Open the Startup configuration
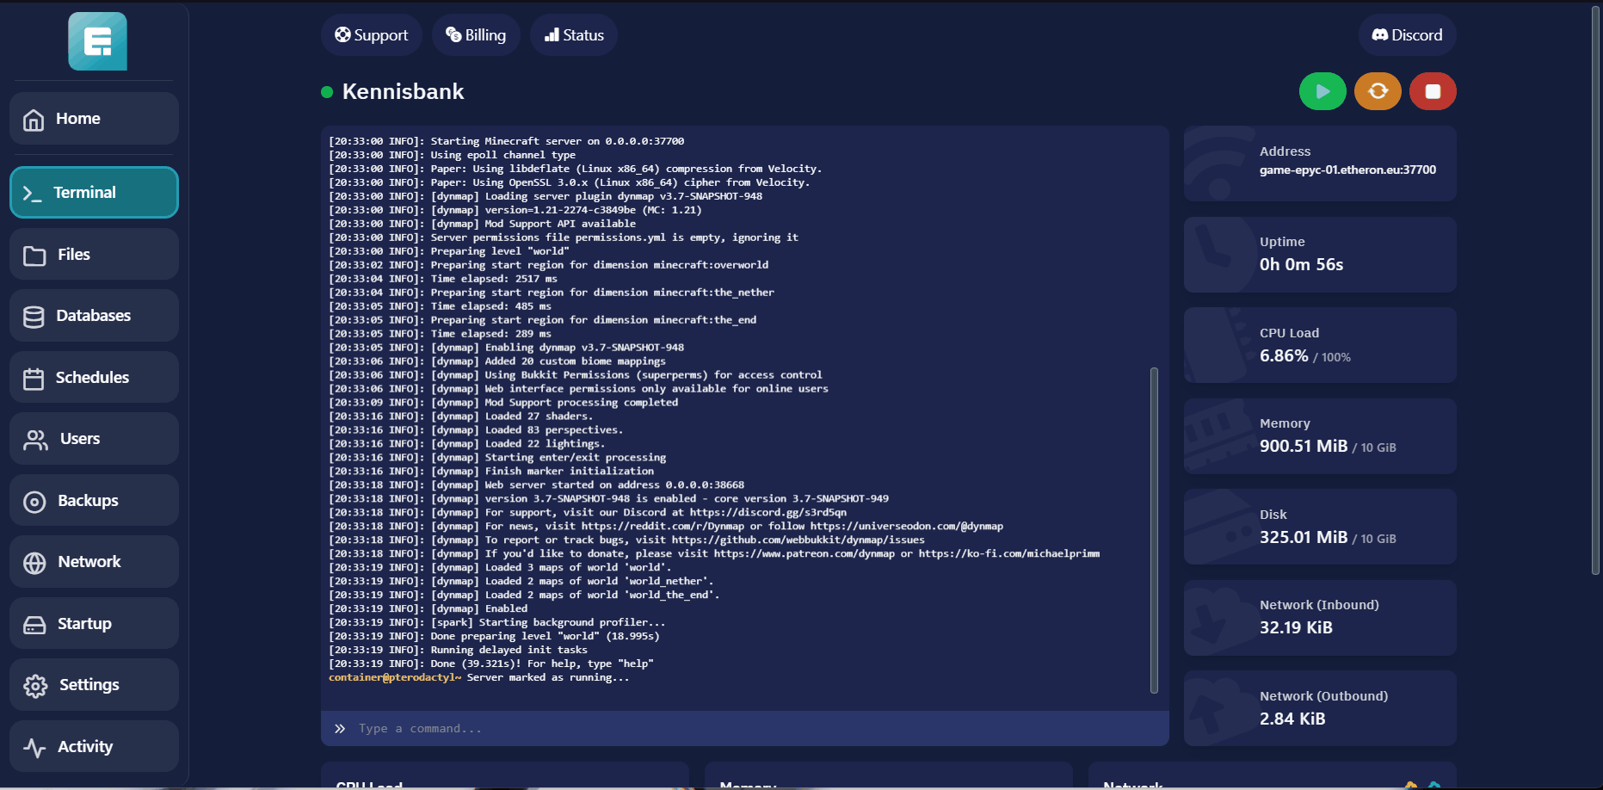The width and height of the screenshot is (1603, 790). 94,624
